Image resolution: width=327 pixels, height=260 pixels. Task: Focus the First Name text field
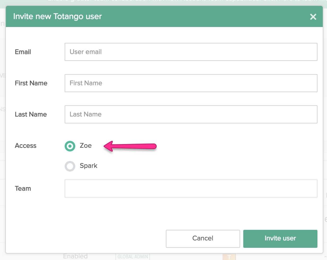[191, 83]
